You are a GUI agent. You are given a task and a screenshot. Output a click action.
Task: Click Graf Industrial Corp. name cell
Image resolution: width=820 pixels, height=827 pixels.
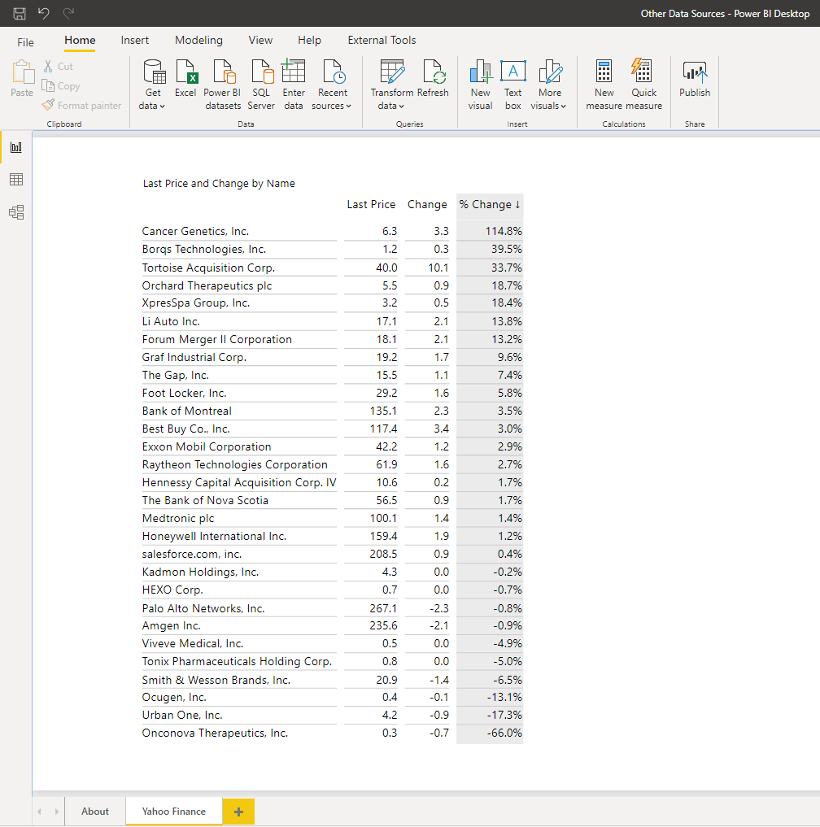click(x=194, y=357)
